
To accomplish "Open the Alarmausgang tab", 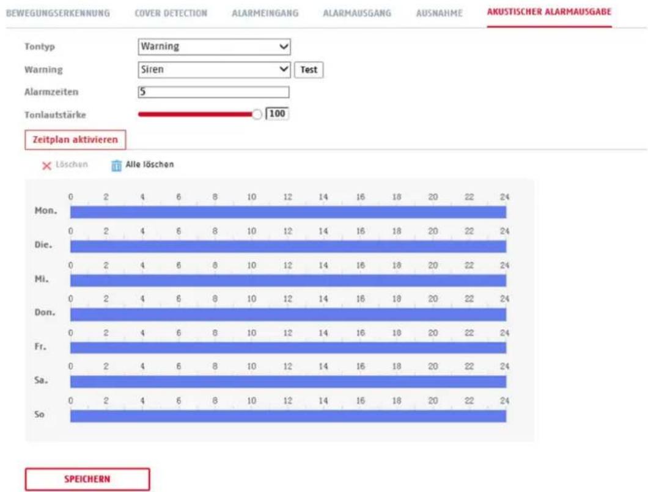I will [357, 13].
